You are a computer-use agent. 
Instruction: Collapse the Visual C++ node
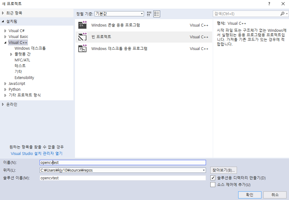[x=5, y=43]
